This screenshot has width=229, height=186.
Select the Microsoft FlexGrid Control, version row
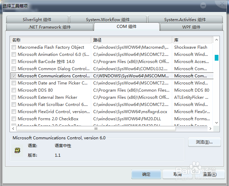(112, 112)
